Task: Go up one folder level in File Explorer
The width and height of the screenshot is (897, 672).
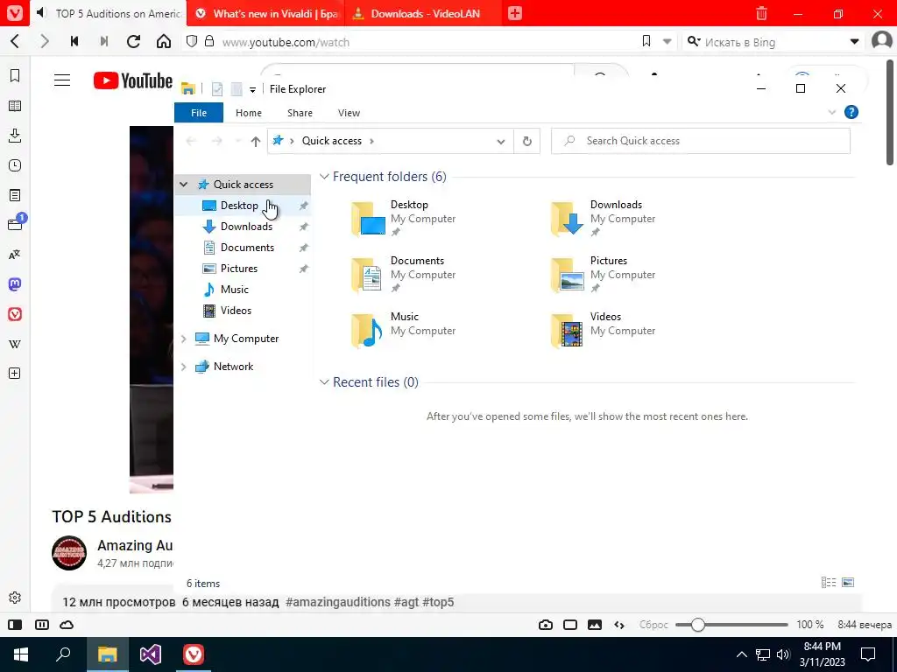Action: pos(256,141)
